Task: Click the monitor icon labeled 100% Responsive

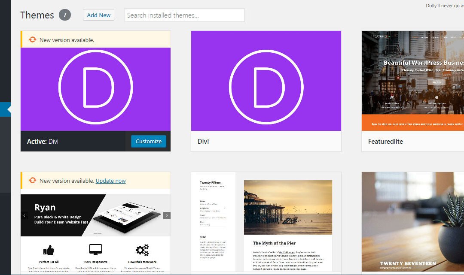Action: pyautogui.click(x=95, y=250)
